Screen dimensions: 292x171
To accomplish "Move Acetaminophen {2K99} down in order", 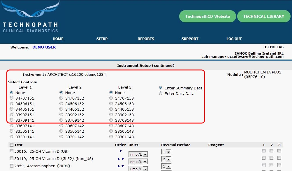I will [x=123, y=166].
